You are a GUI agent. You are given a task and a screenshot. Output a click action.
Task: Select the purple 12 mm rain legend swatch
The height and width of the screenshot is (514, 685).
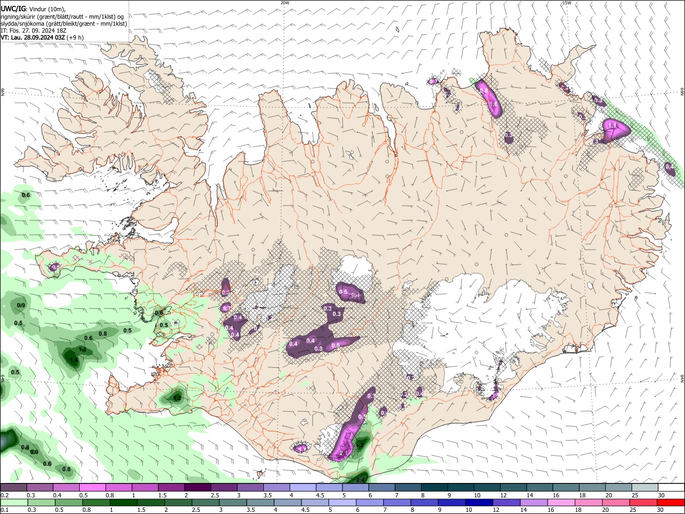coord(507,502)
